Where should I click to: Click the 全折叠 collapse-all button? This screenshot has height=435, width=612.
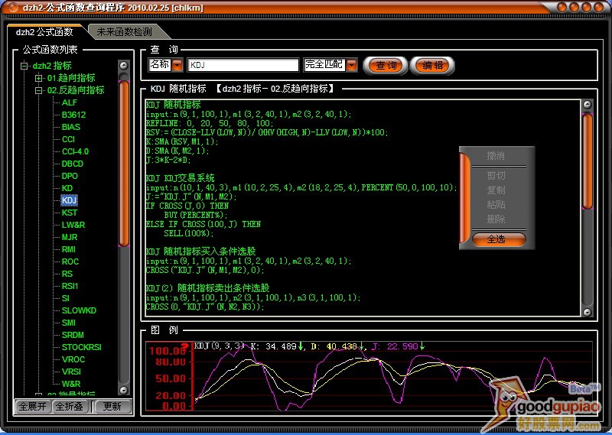coord(70,407)
